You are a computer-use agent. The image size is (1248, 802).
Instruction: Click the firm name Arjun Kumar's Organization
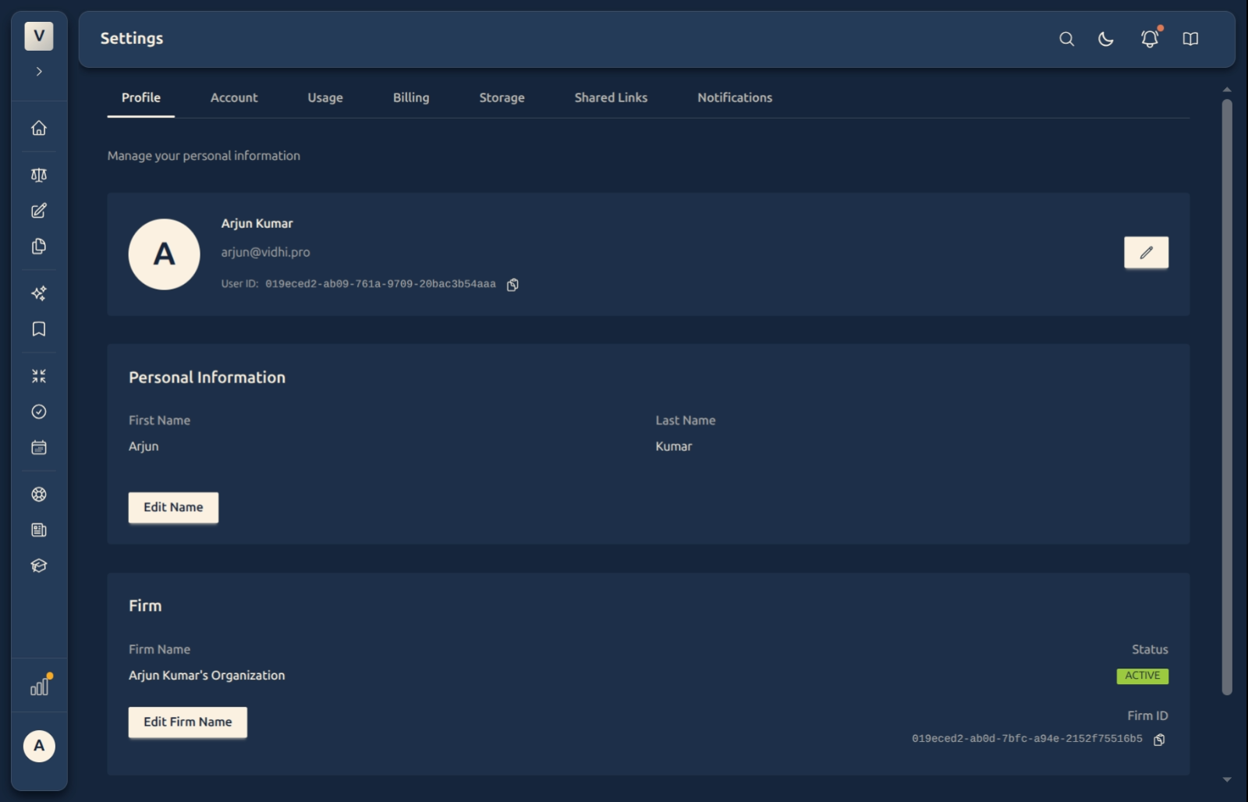[207, 676]
